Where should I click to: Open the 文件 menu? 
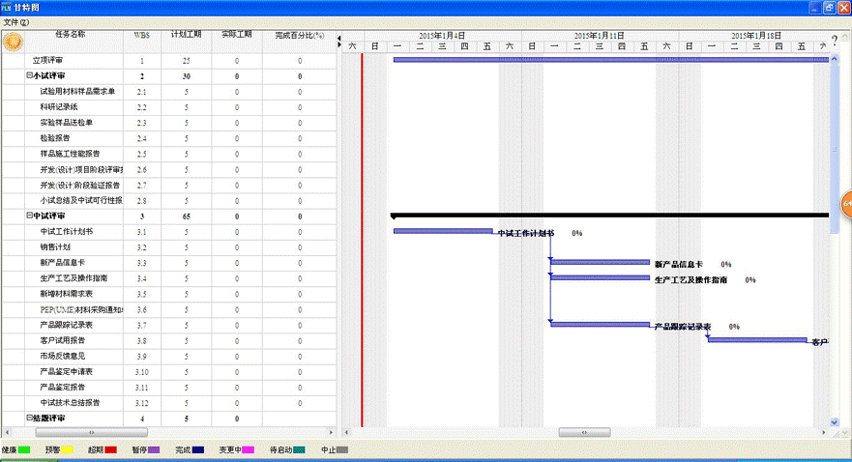(x=15, y=21)
